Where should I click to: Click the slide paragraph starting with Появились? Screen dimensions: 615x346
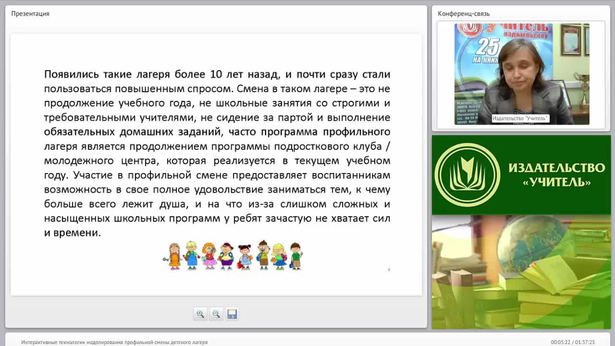pyautogui.click(x=217, y=153)
